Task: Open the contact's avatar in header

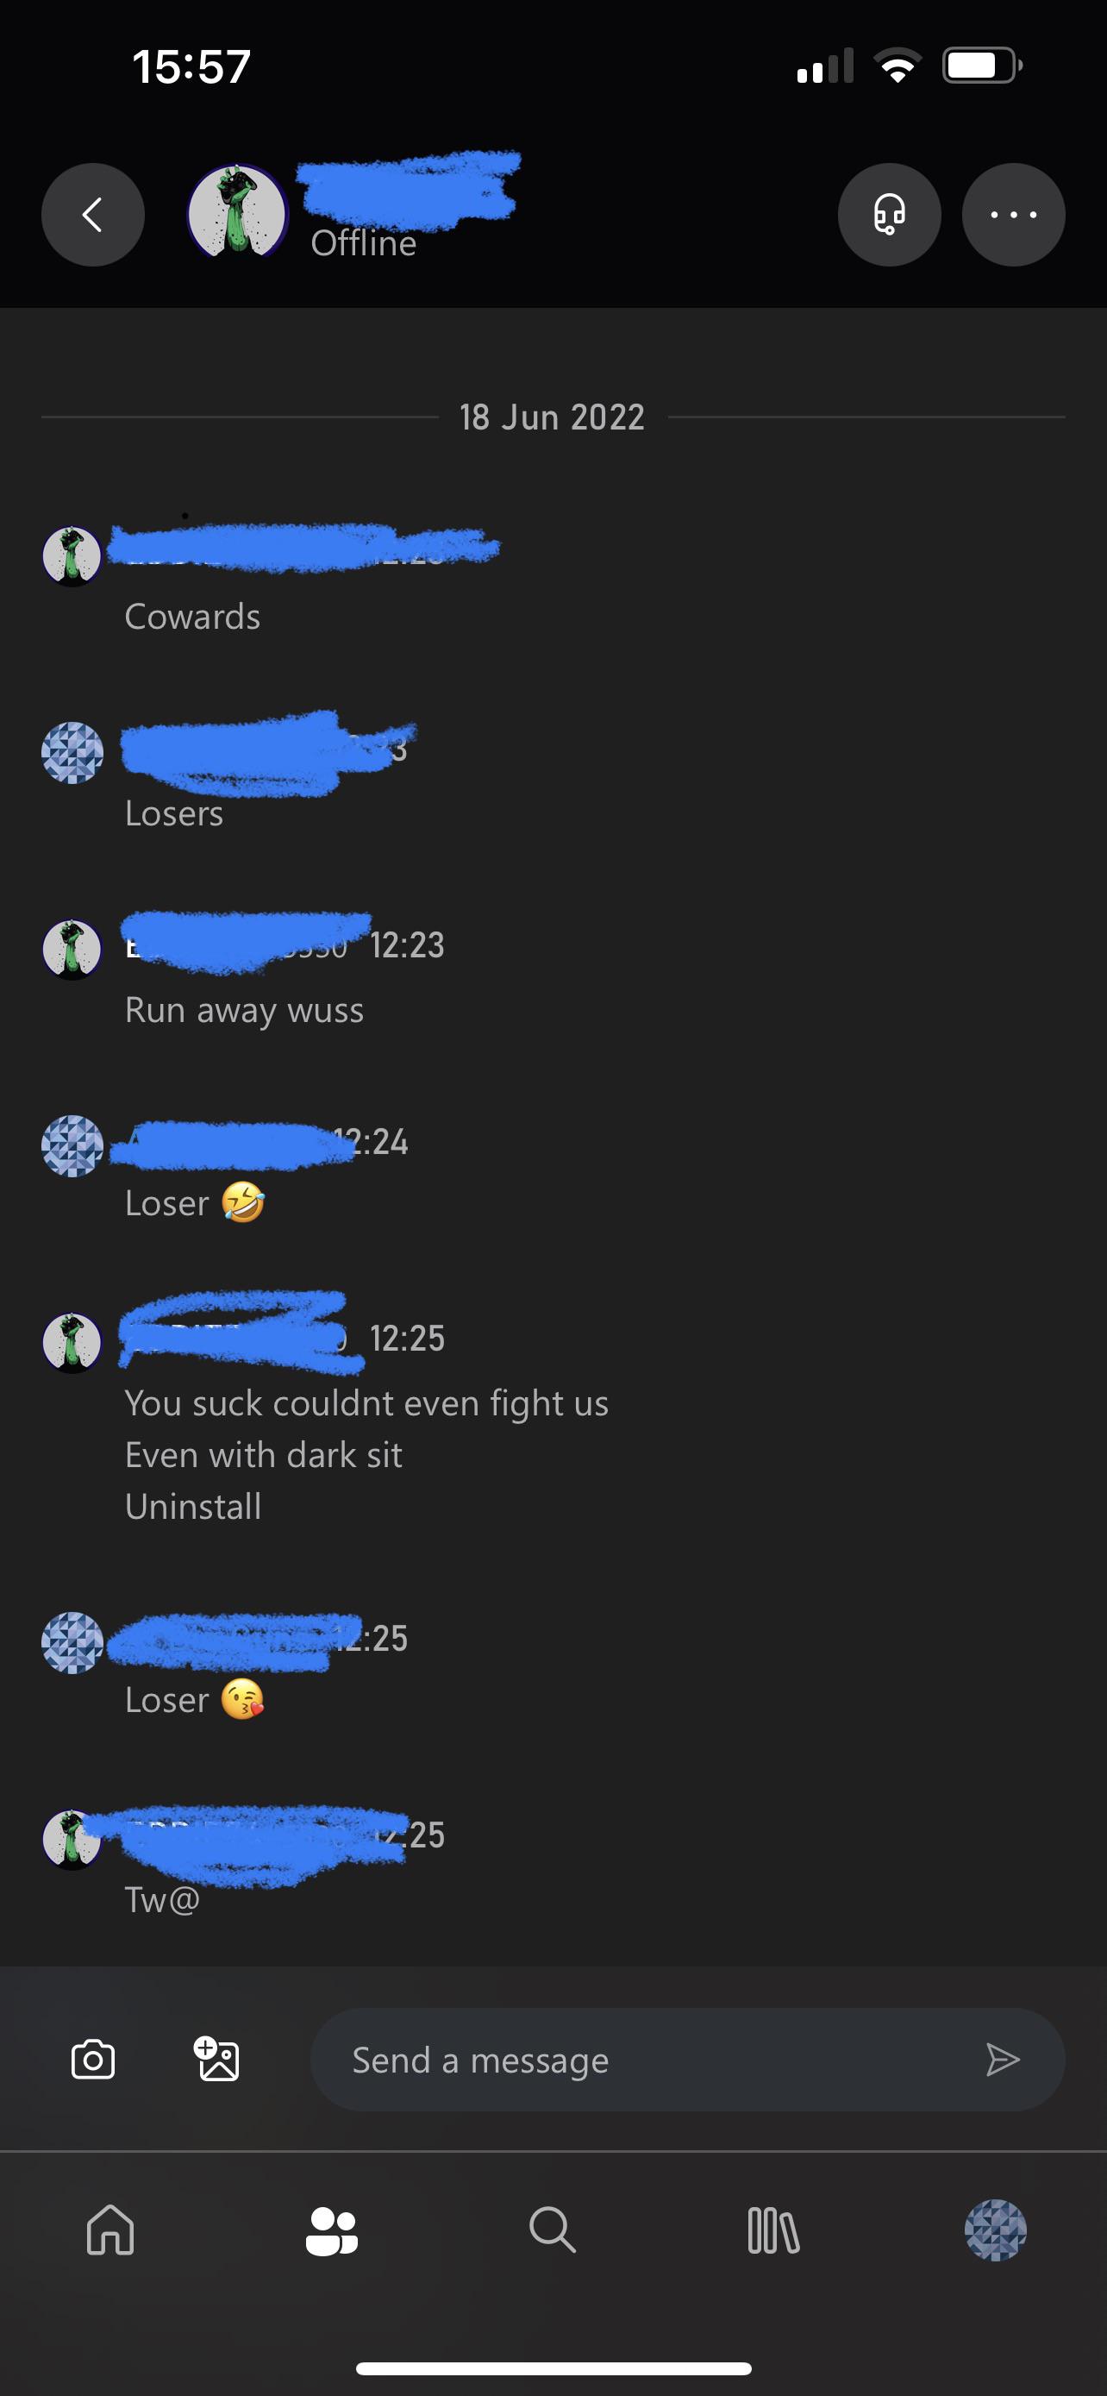Action: pos(238,213)
